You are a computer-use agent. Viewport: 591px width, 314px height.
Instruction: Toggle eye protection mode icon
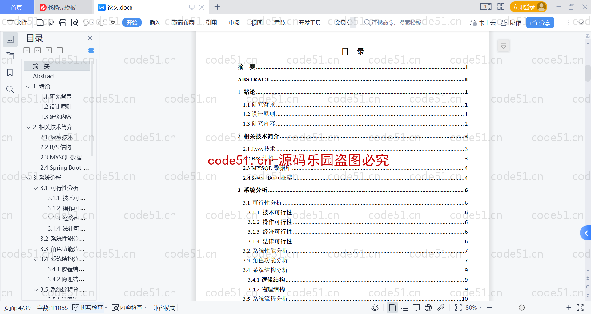(x=375, y=308)
